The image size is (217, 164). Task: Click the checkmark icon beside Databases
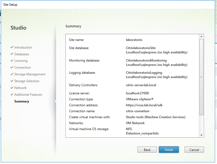point(12,54)
